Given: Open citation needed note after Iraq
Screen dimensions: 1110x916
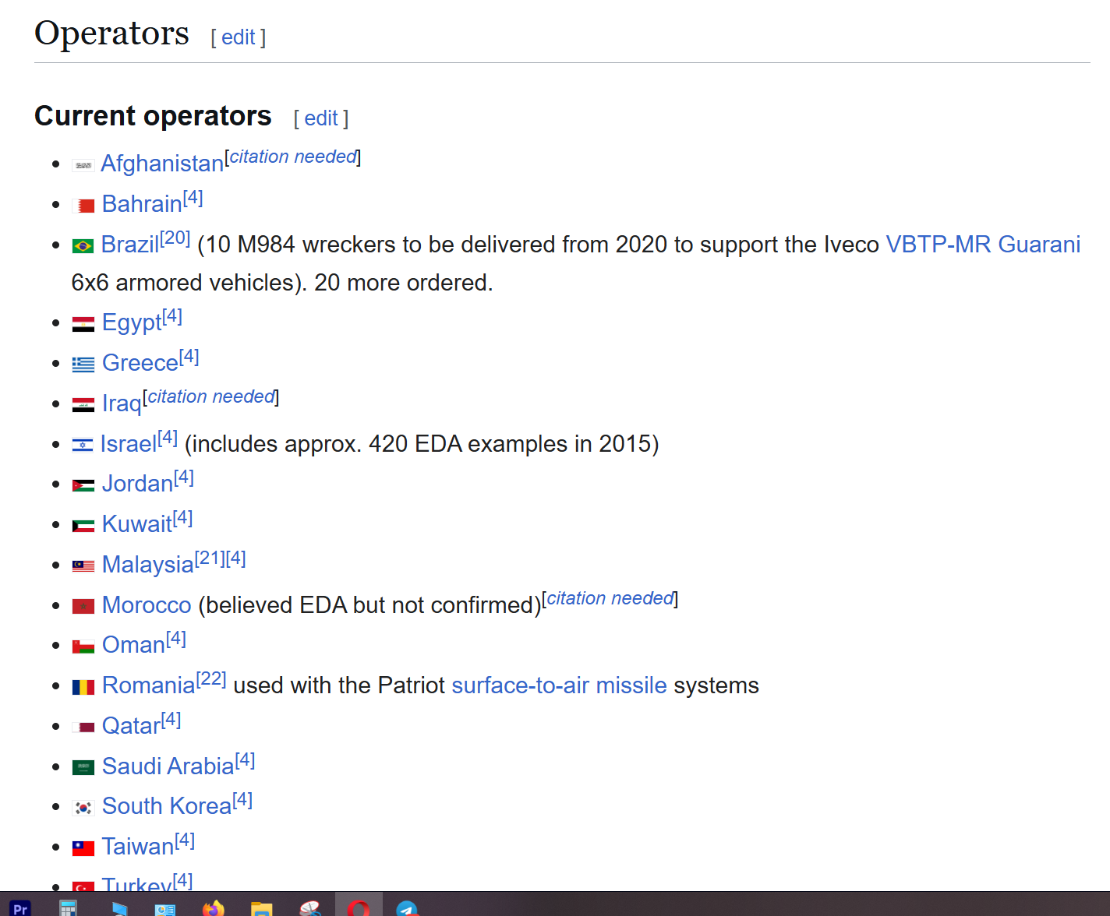Looking at the screenshot, I should point(211,396).
